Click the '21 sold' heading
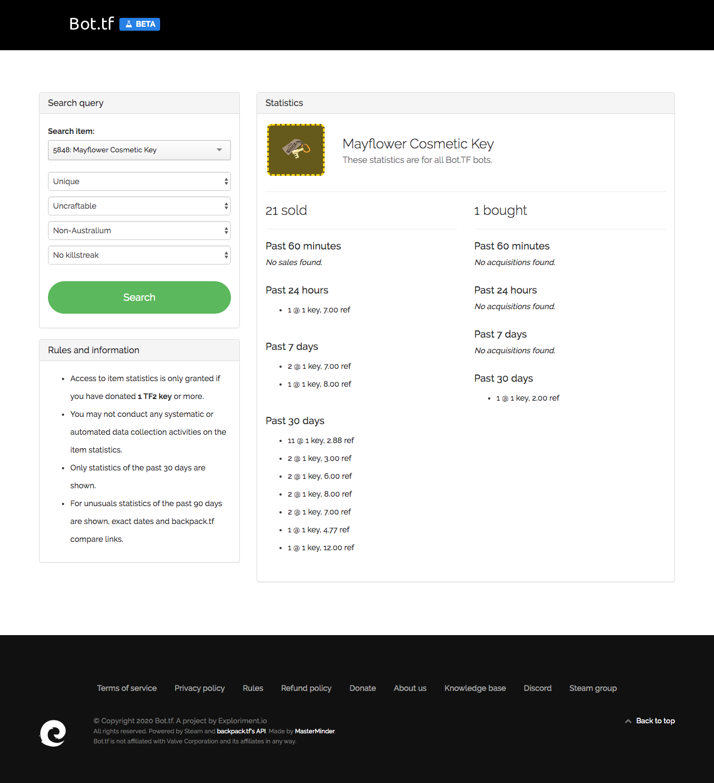 (286, 210)
